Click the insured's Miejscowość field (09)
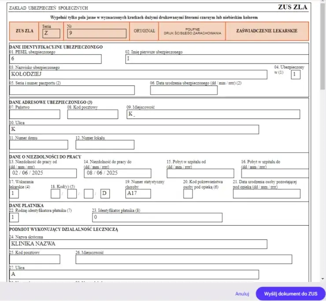Viewport: 326px width, 301px height. (213, 114)
